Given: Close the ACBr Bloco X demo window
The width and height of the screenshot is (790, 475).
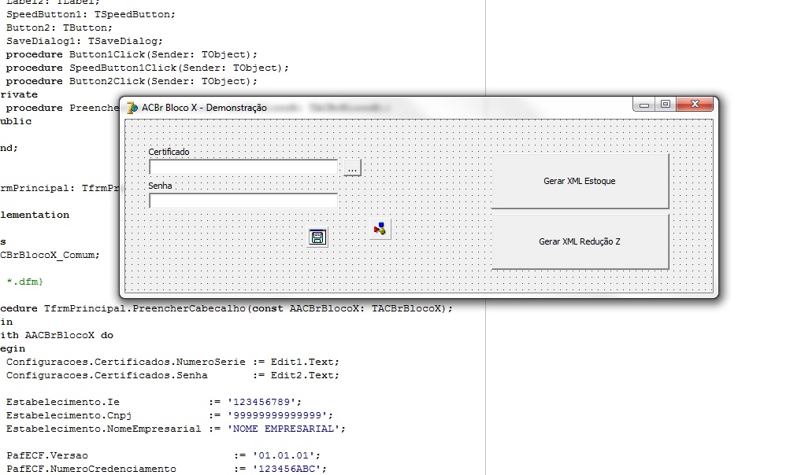Looking at the screenshot, I should [x=695, y=104].
